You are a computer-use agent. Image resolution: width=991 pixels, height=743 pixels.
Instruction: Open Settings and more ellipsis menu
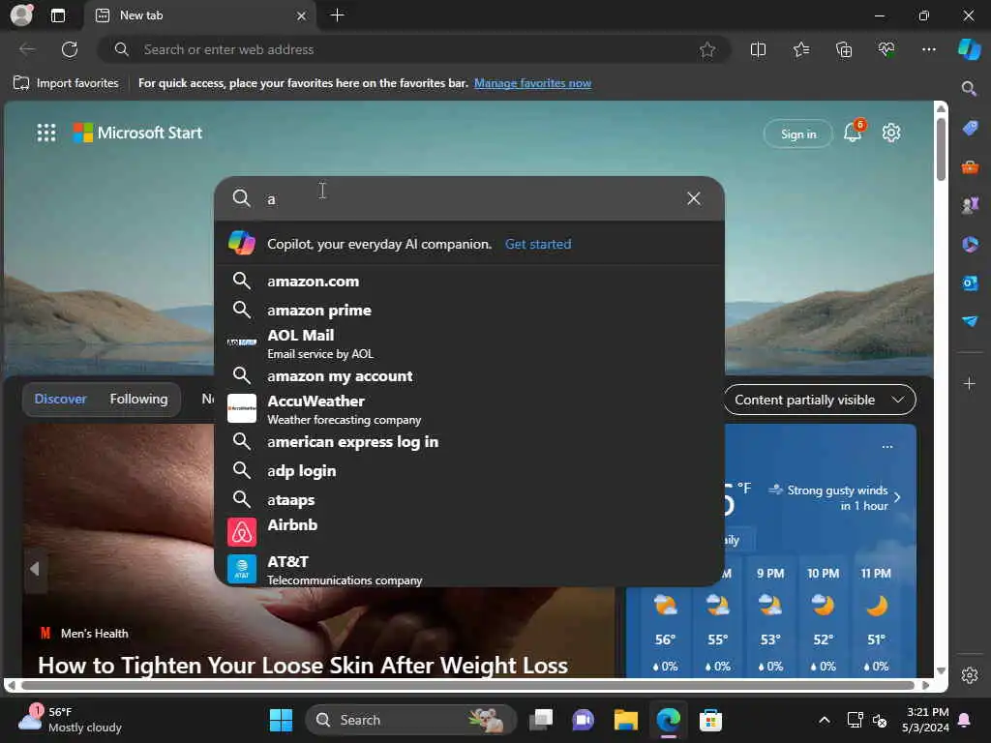929,49
